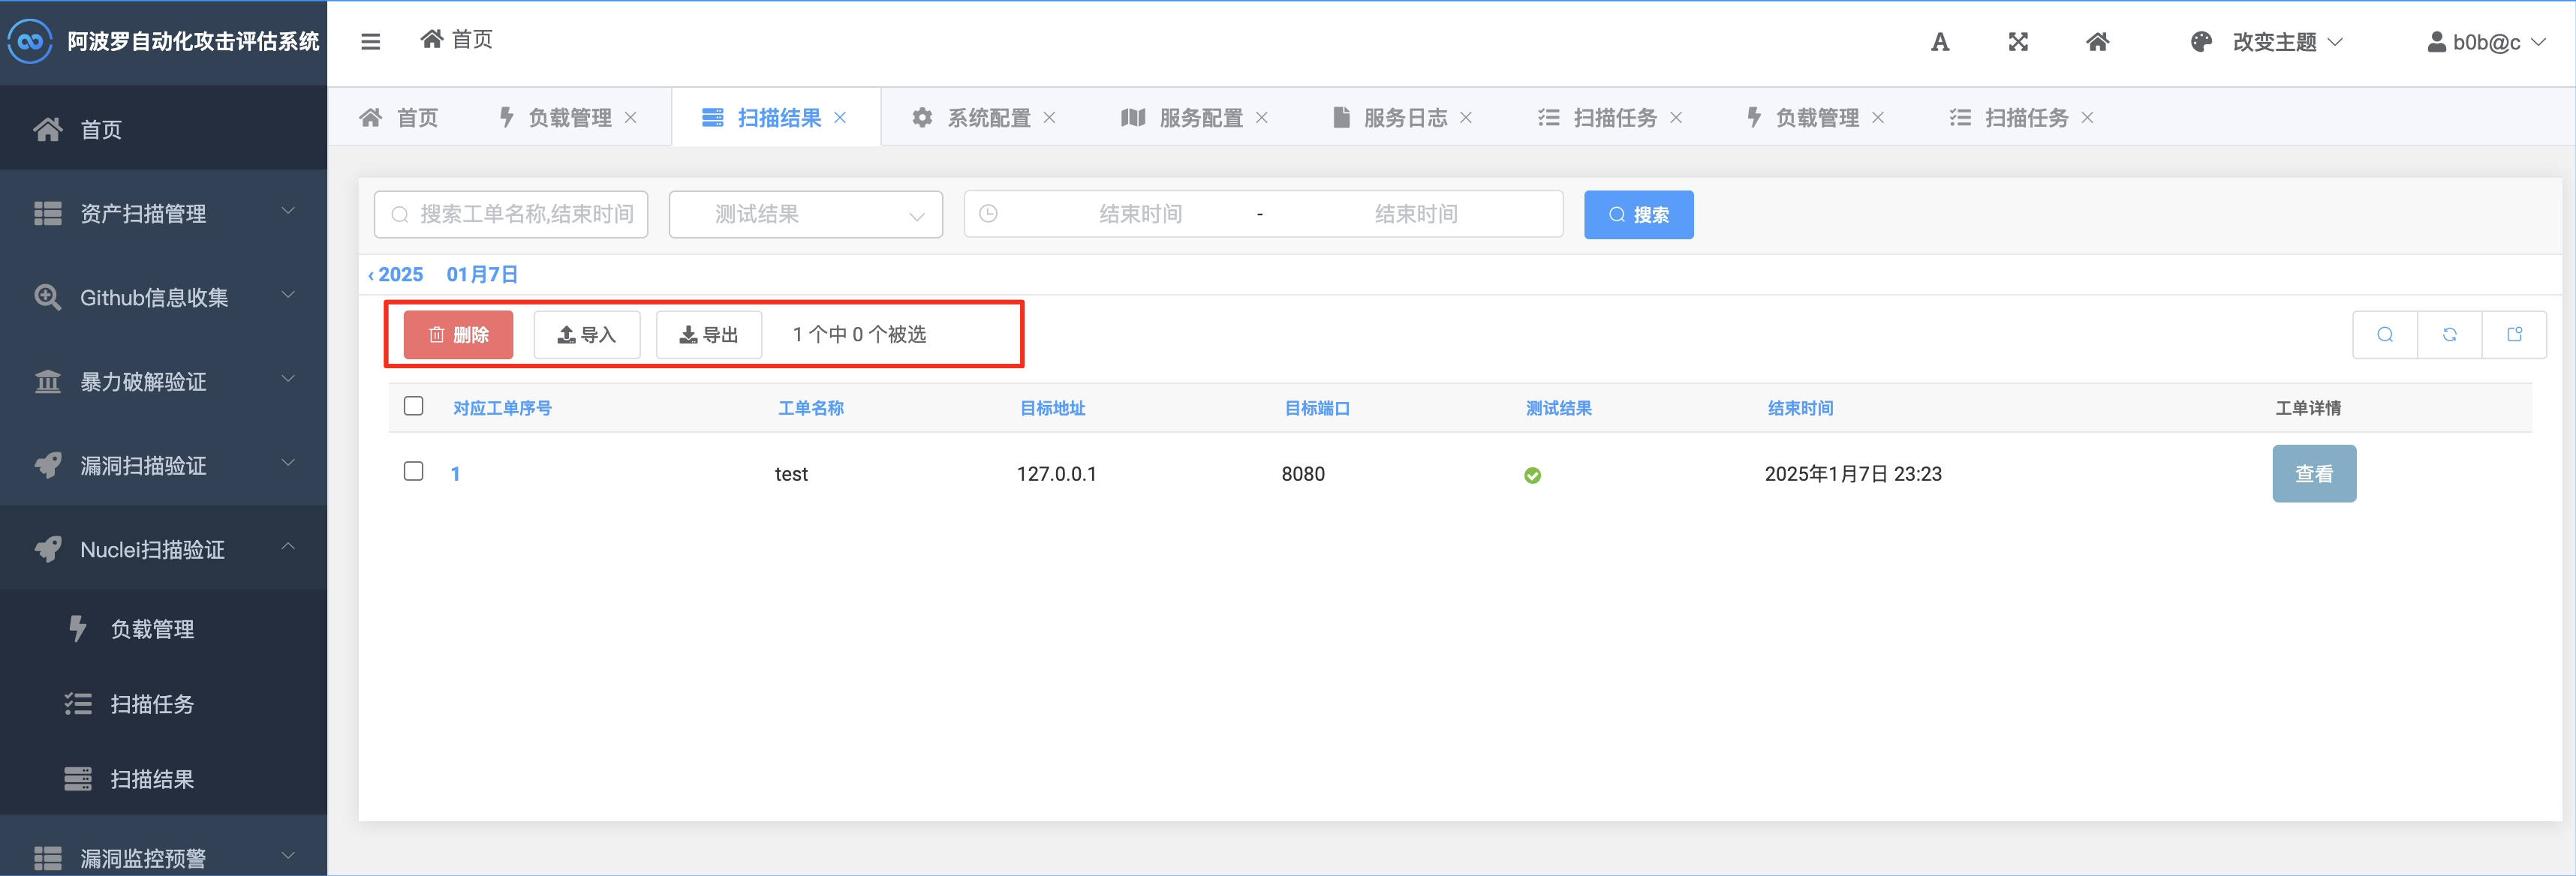Click the home icon in top-right header
This screenshot has width=2576, height=876.
coord(2098,42)
